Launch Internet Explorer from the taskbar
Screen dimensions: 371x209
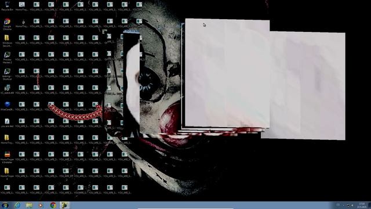[x=17, y=205]
